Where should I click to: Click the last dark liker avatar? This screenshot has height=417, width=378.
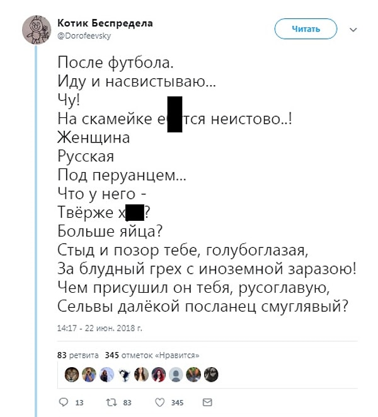pos(212,374)
